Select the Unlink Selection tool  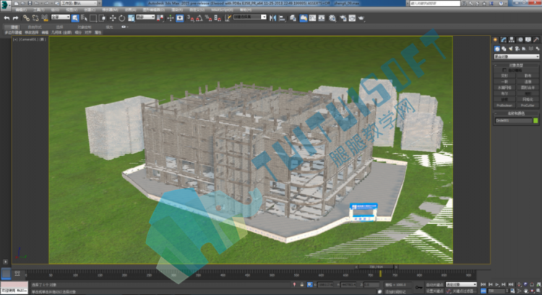35,18
